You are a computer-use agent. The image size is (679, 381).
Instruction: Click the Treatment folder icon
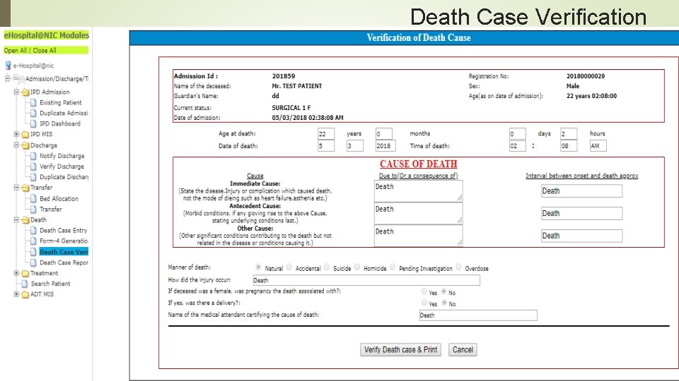tap(25, 273)
